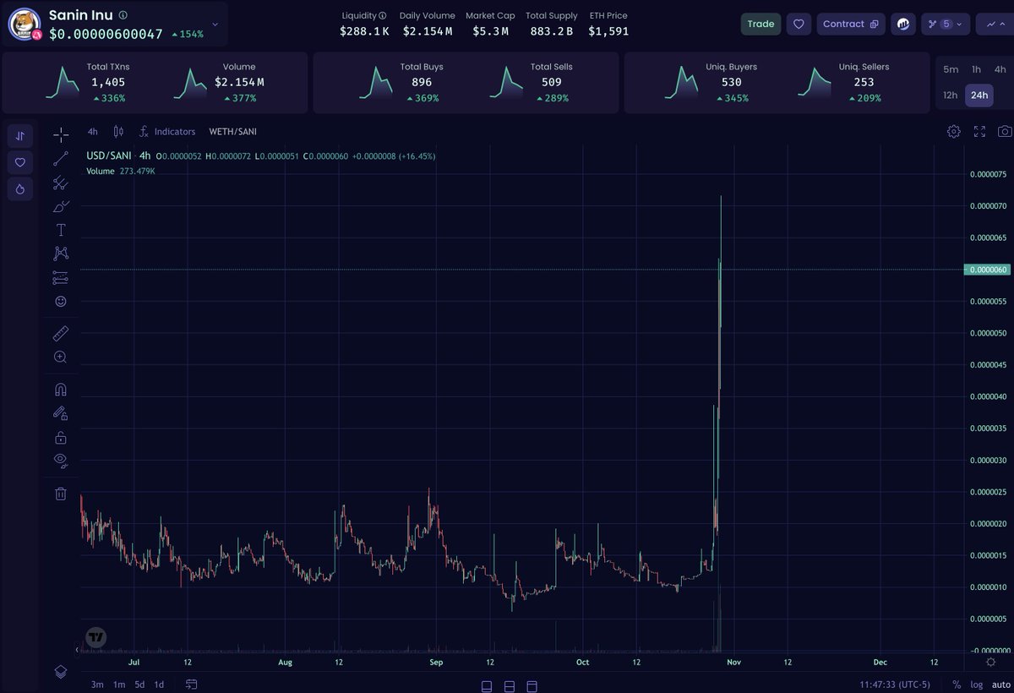Select the 12h stats timeframe
This screenshot has width=1014, height=693.
tap(951, 95)
